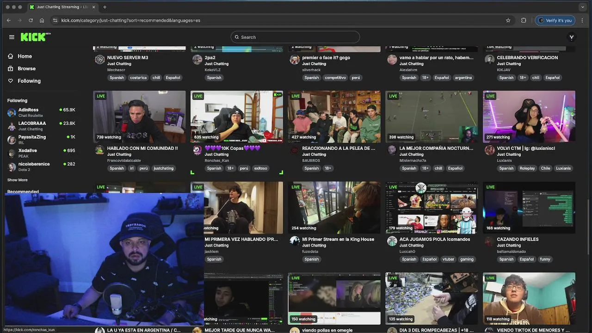Select exitoso tag under Ronchas_Kun stream
The width and height of the screenshot is (592, 333).
pos(260,168)
